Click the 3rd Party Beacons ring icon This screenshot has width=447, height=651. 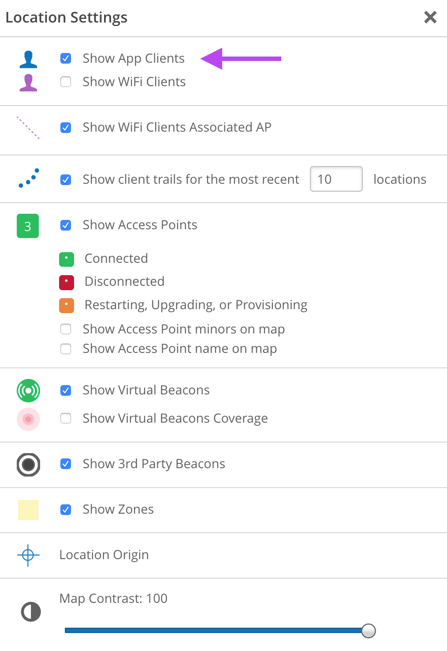coord(28,465)
